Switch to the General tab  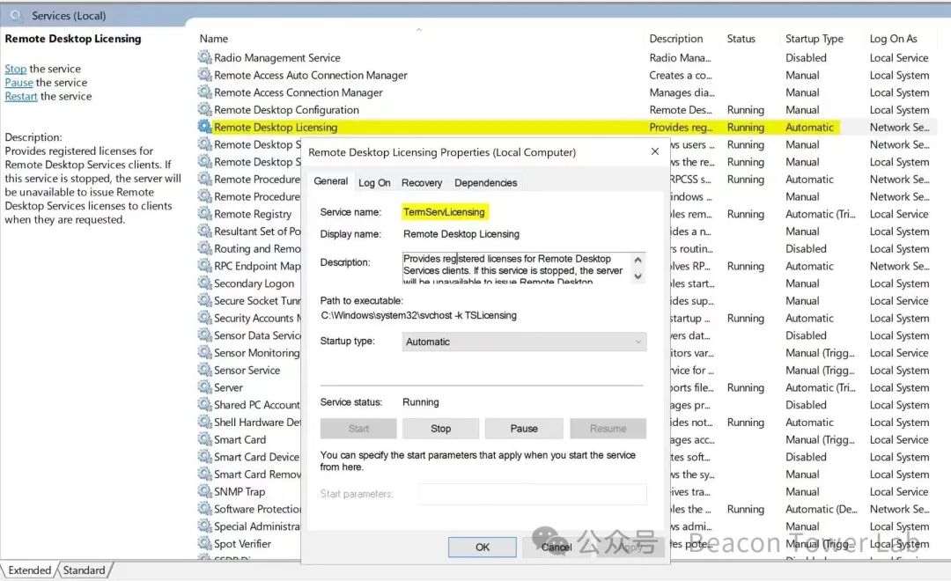pos(330,181)
